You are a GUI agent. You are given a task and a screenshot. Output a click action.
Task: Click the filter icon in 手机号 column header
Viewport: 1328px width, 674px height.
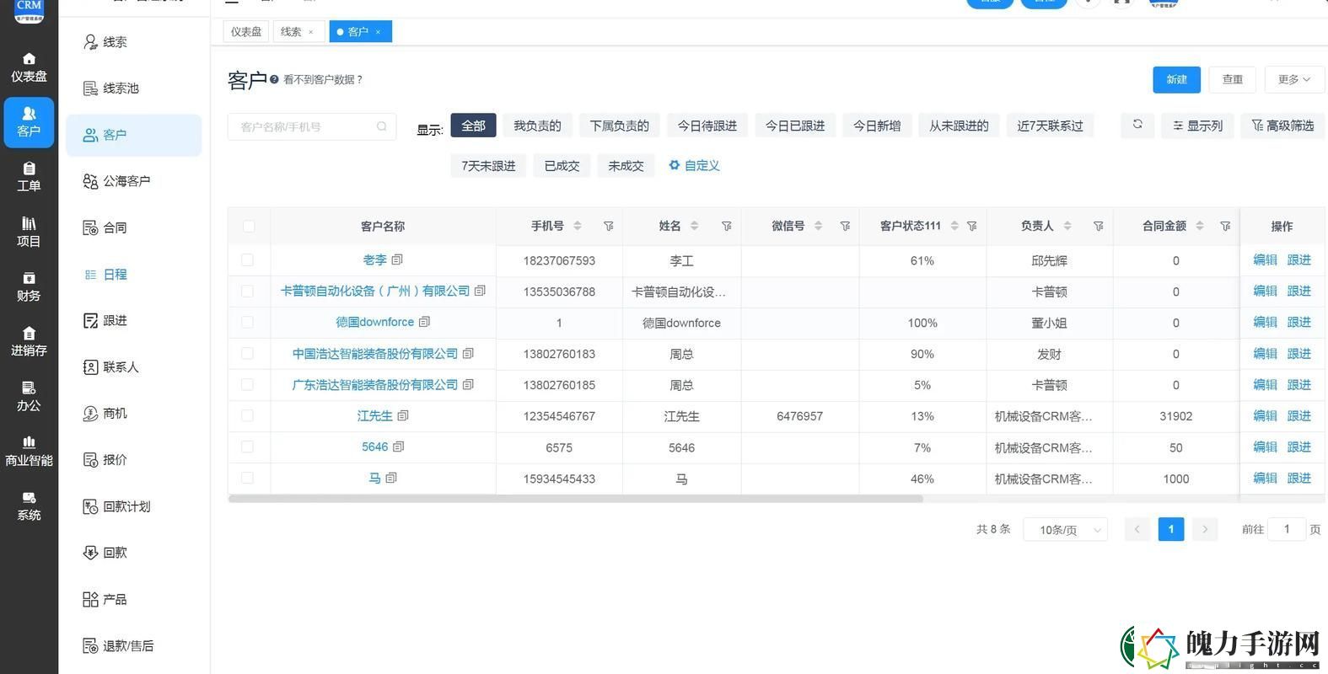pos(608,226)
